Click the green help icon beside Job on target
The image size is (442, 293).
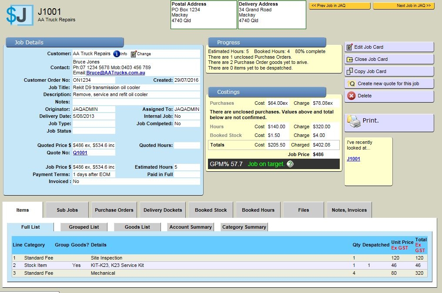click(290, 164)
